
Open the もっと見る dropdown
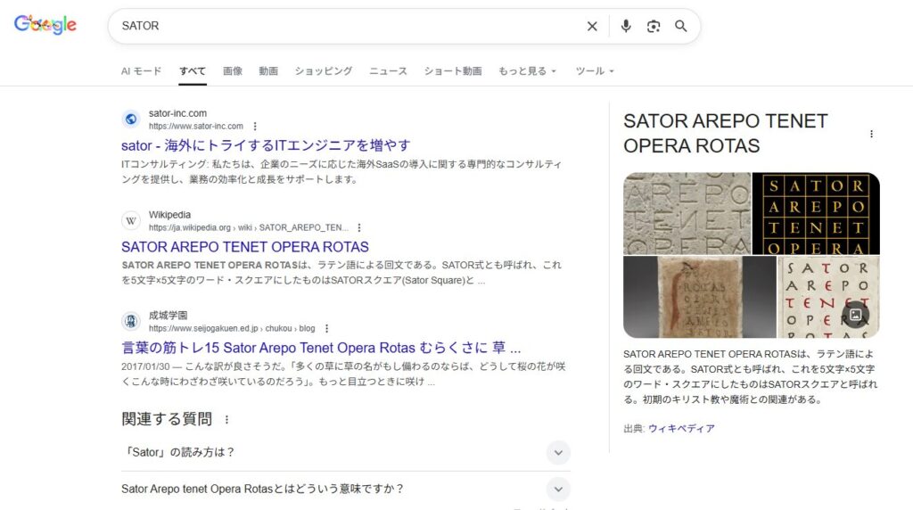click(527, 71)
